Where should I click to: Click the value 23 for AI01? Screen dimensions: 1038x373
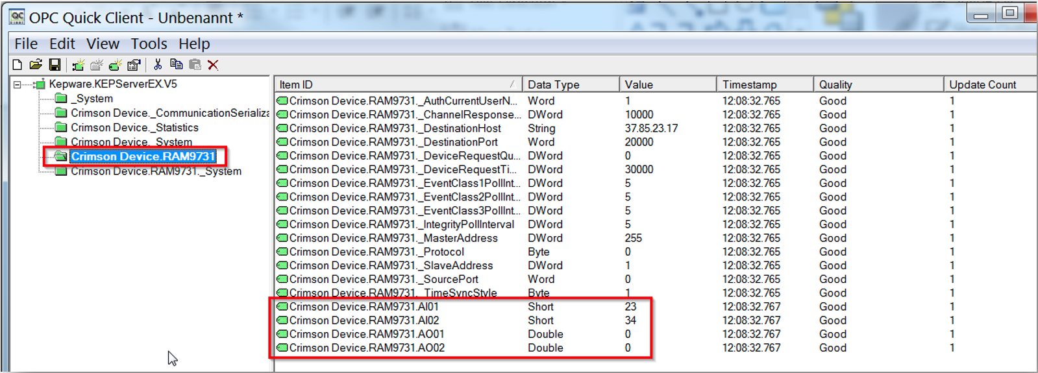coord(630,307)
